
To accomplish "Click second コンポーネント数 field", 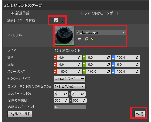I will (78, 94).
